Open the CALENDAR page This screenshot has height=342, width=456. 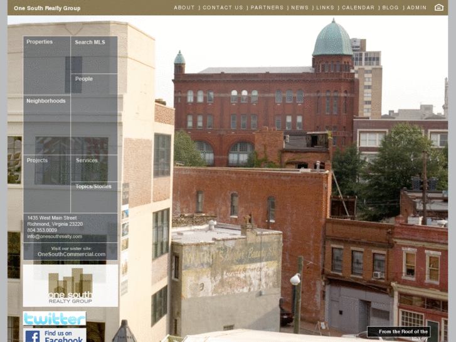pos(358,8)
